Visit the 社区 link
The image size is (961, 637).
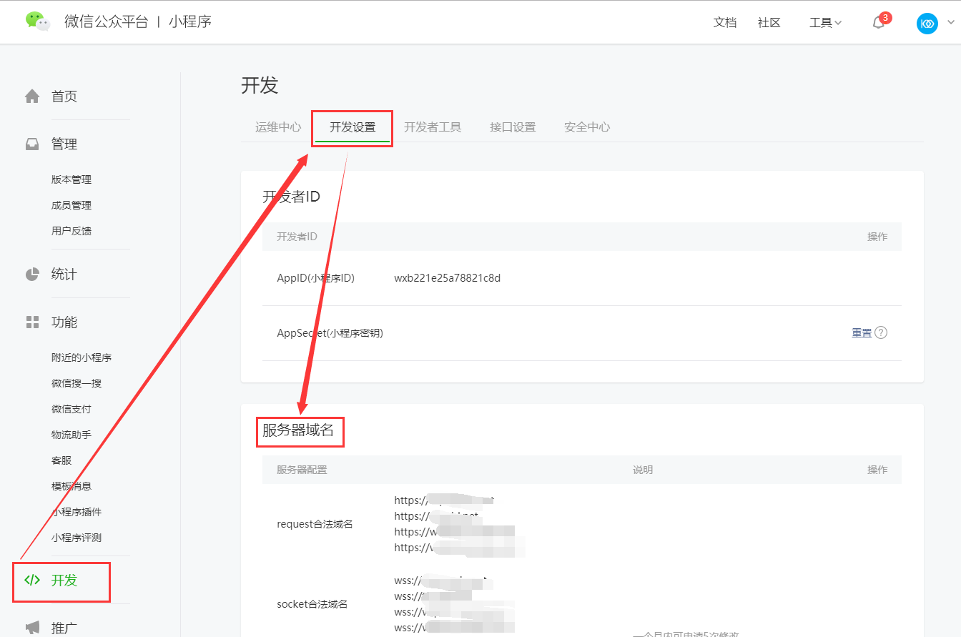tap(769, 23)
